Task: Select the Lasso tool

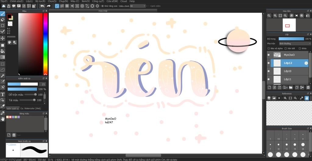Action: coord(2,70)
